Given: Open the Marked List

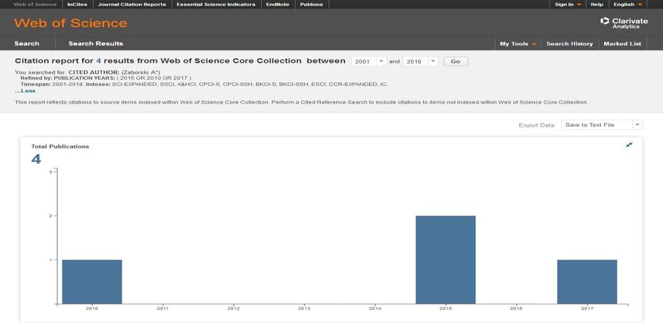Looking at the screenshot, I should point(622,43).
